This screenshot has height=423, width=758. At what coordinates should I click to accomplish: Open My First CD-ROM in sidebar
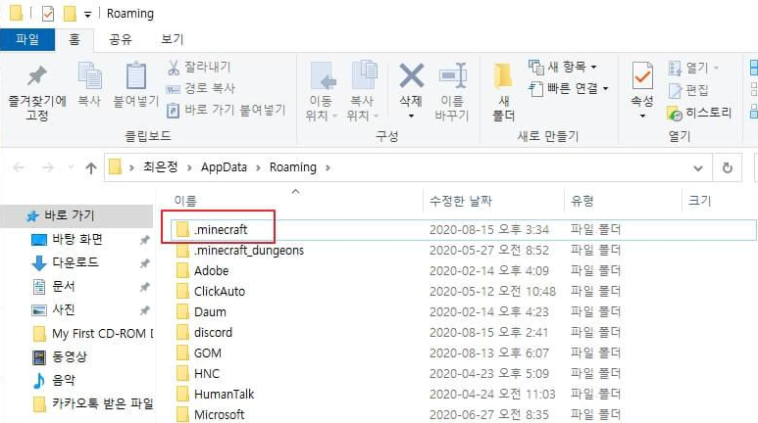click(x=92, y=333)
